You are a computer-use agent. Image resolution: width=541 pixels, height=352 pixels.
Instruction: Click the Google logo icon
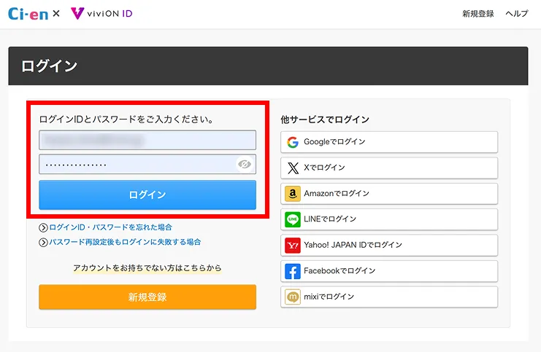(293, 142)
